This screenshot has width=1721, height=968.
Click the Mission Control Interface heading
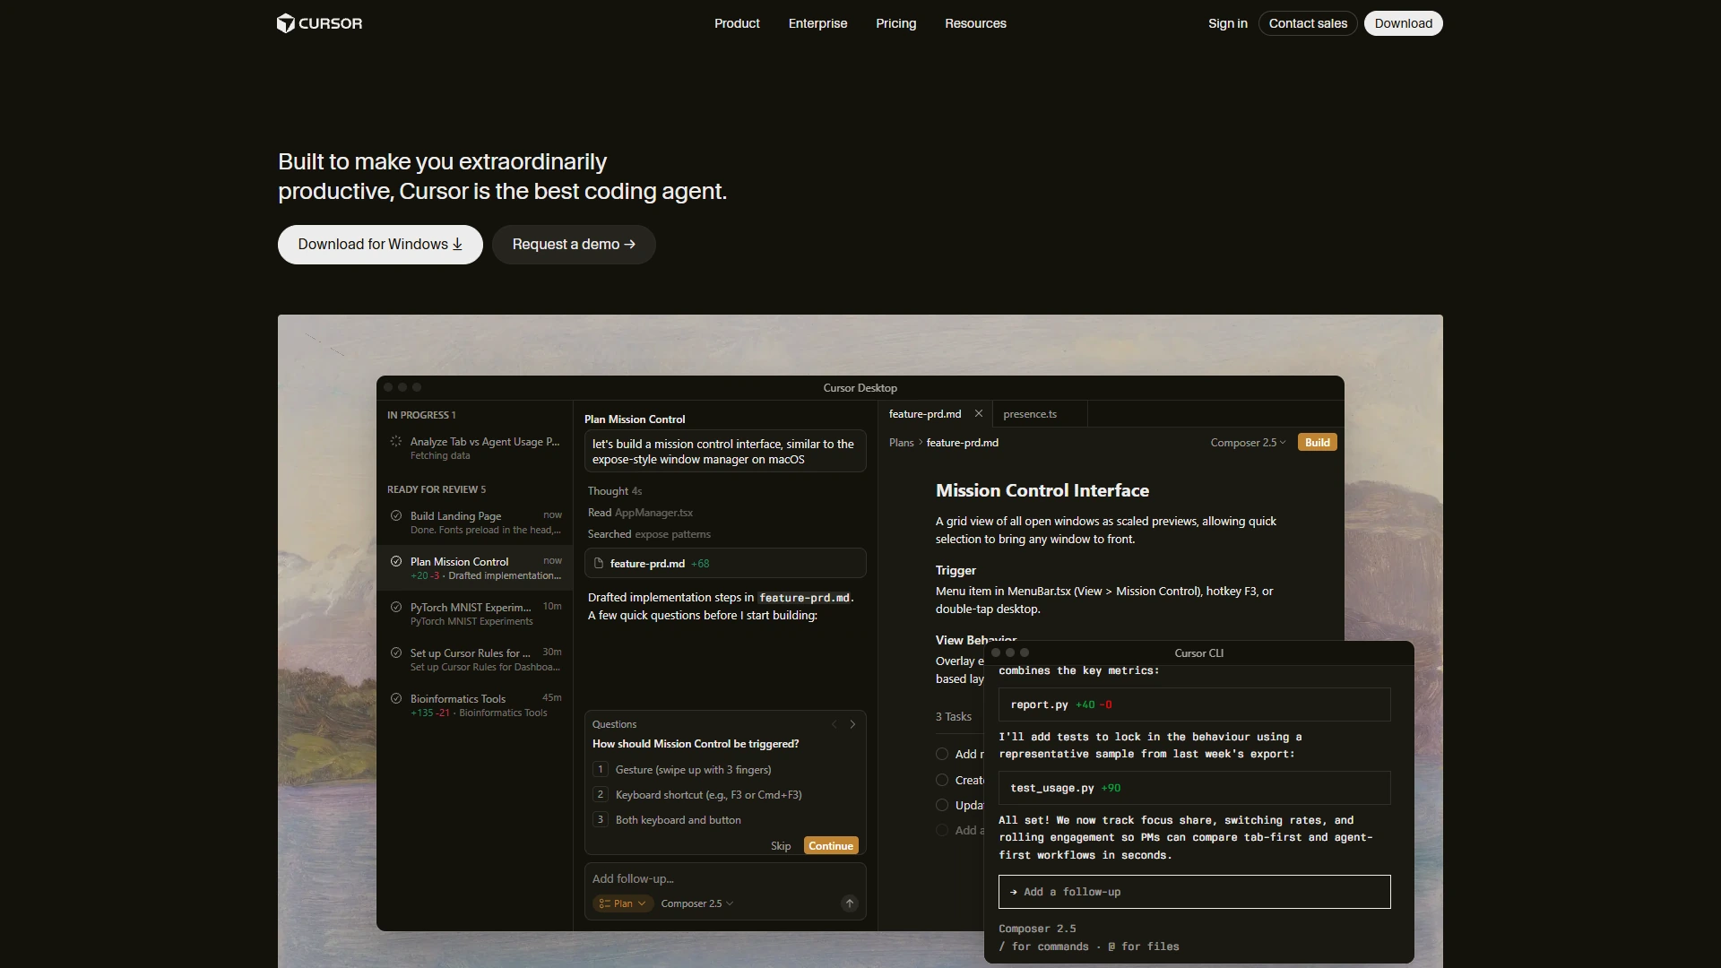[1042, 491]
